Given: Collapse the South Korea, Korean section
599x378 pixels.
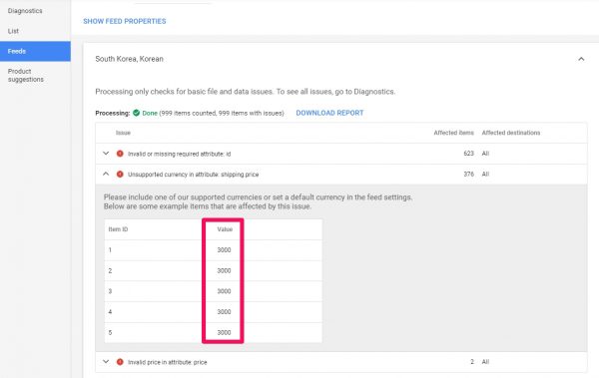Looking at the screenshot, I should pos(581,59).
